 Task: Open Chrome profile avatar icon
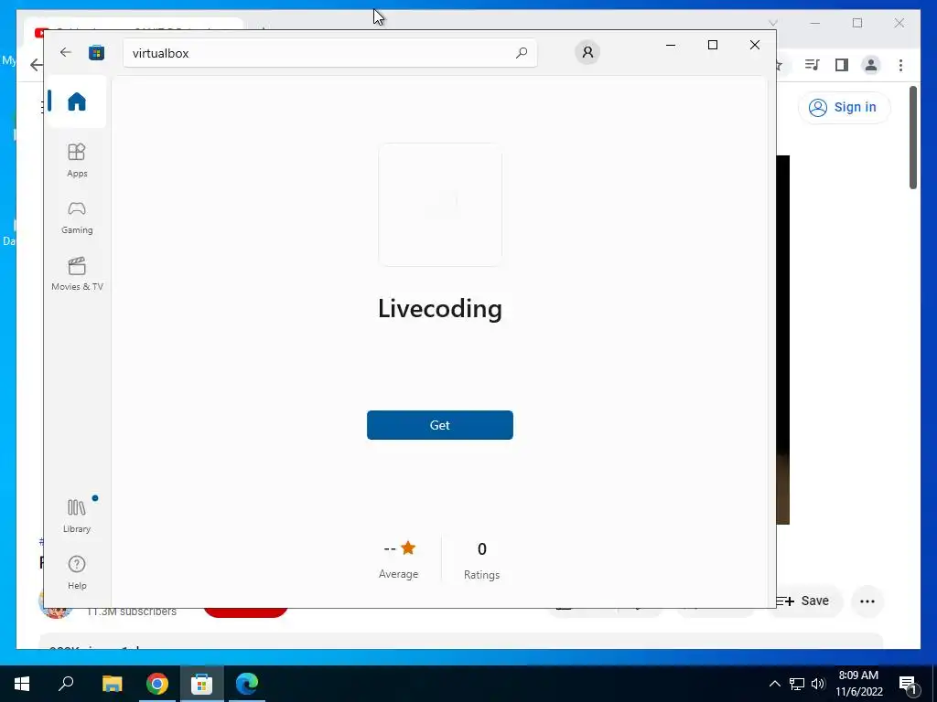pyautogui.click(x=871, y=65)
